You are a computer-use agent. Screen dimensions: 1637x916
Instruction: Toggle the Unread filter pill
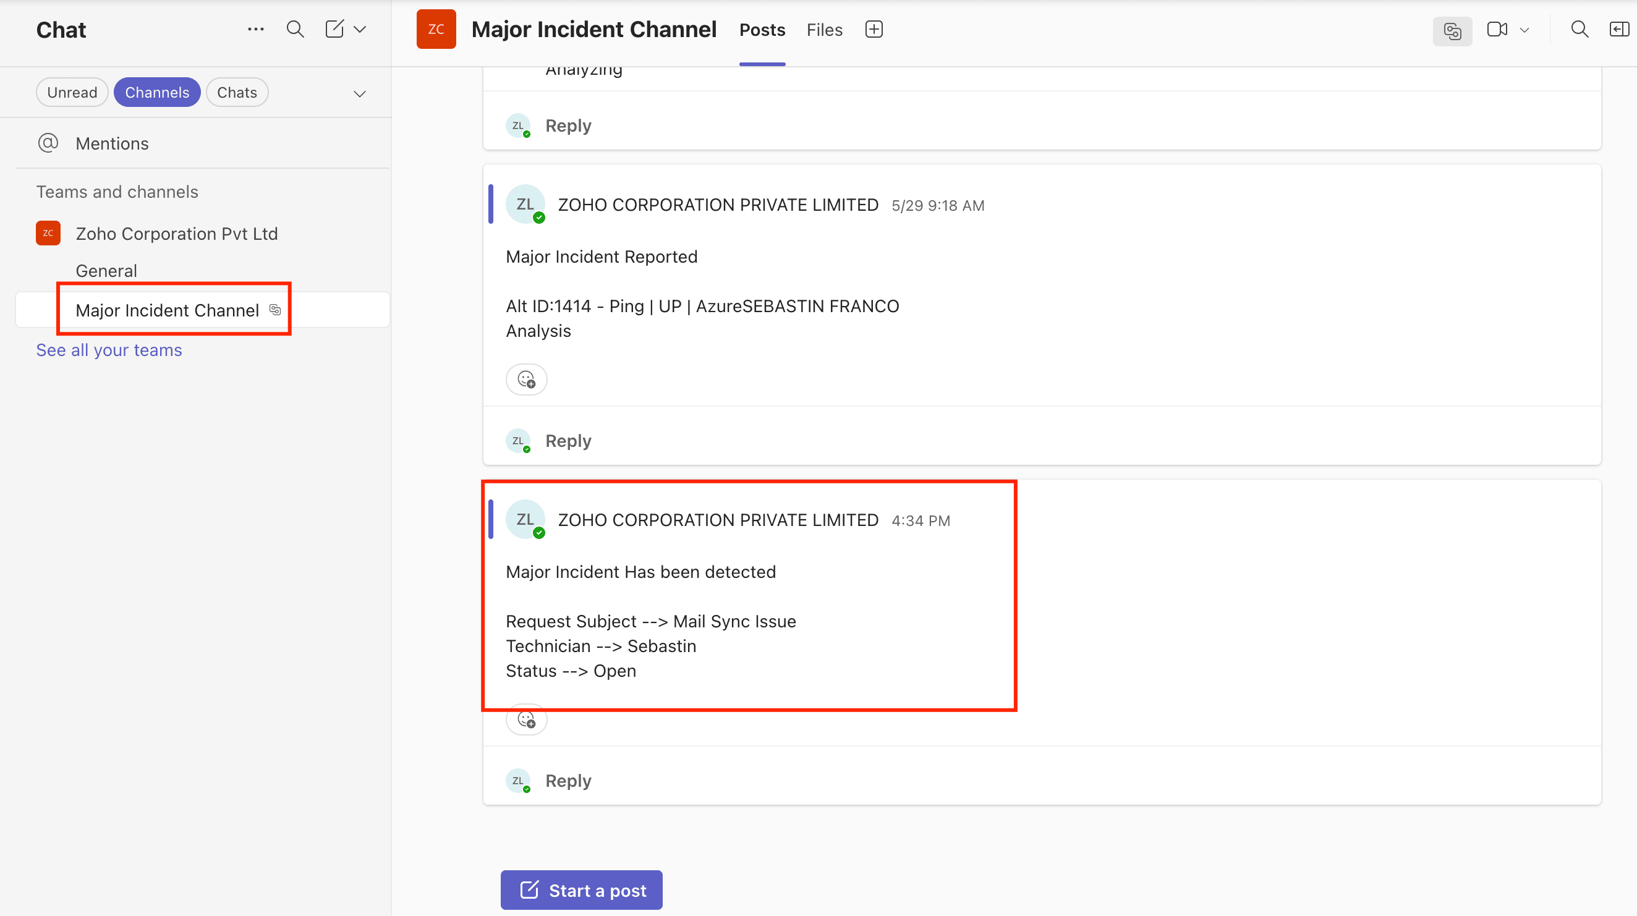coord(72,93)
